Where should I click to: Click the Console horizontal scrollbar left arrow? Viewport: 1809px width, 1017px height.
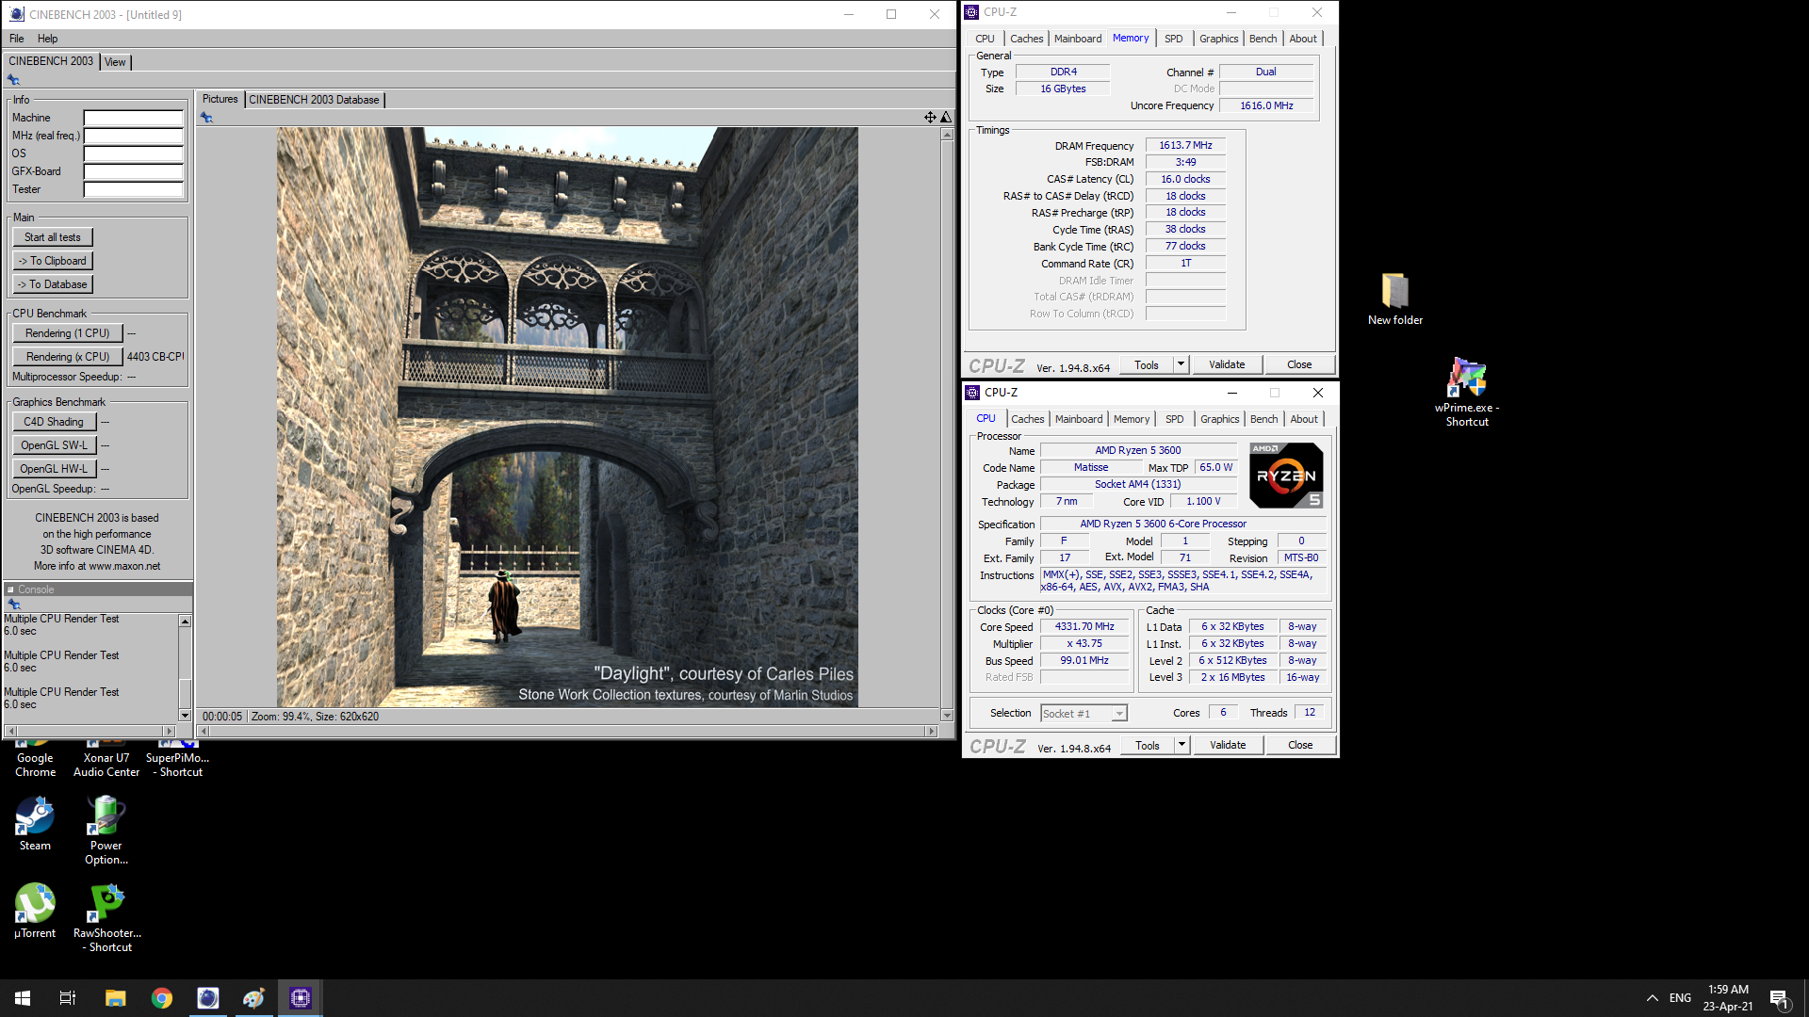pyautogui.click(x=9, y=731)
